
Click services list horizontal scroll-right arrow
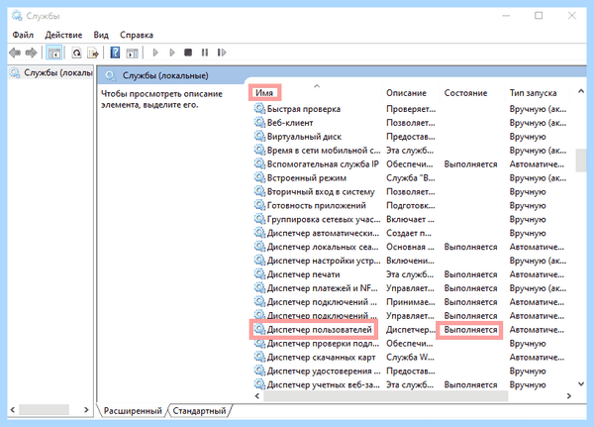(568, 396)
